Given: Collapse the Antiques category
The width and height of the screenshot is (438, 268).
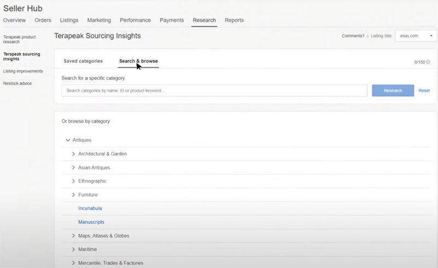Looking at the screenshot, I should pyautogui.click(x=67, y=140).
